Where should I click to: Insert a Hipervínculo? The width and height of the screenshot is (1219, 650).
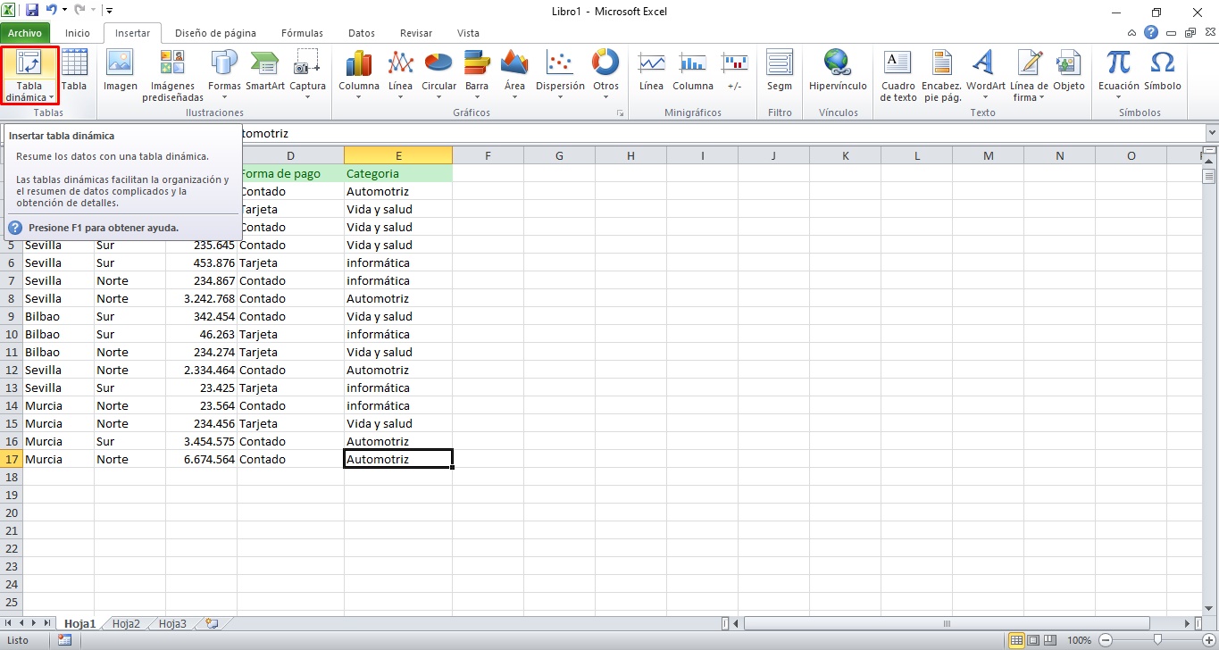(838, 71)
